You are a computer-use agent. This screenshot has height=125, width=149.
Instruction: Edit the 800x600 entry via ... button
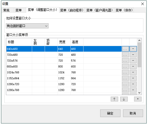pos(125,66)
